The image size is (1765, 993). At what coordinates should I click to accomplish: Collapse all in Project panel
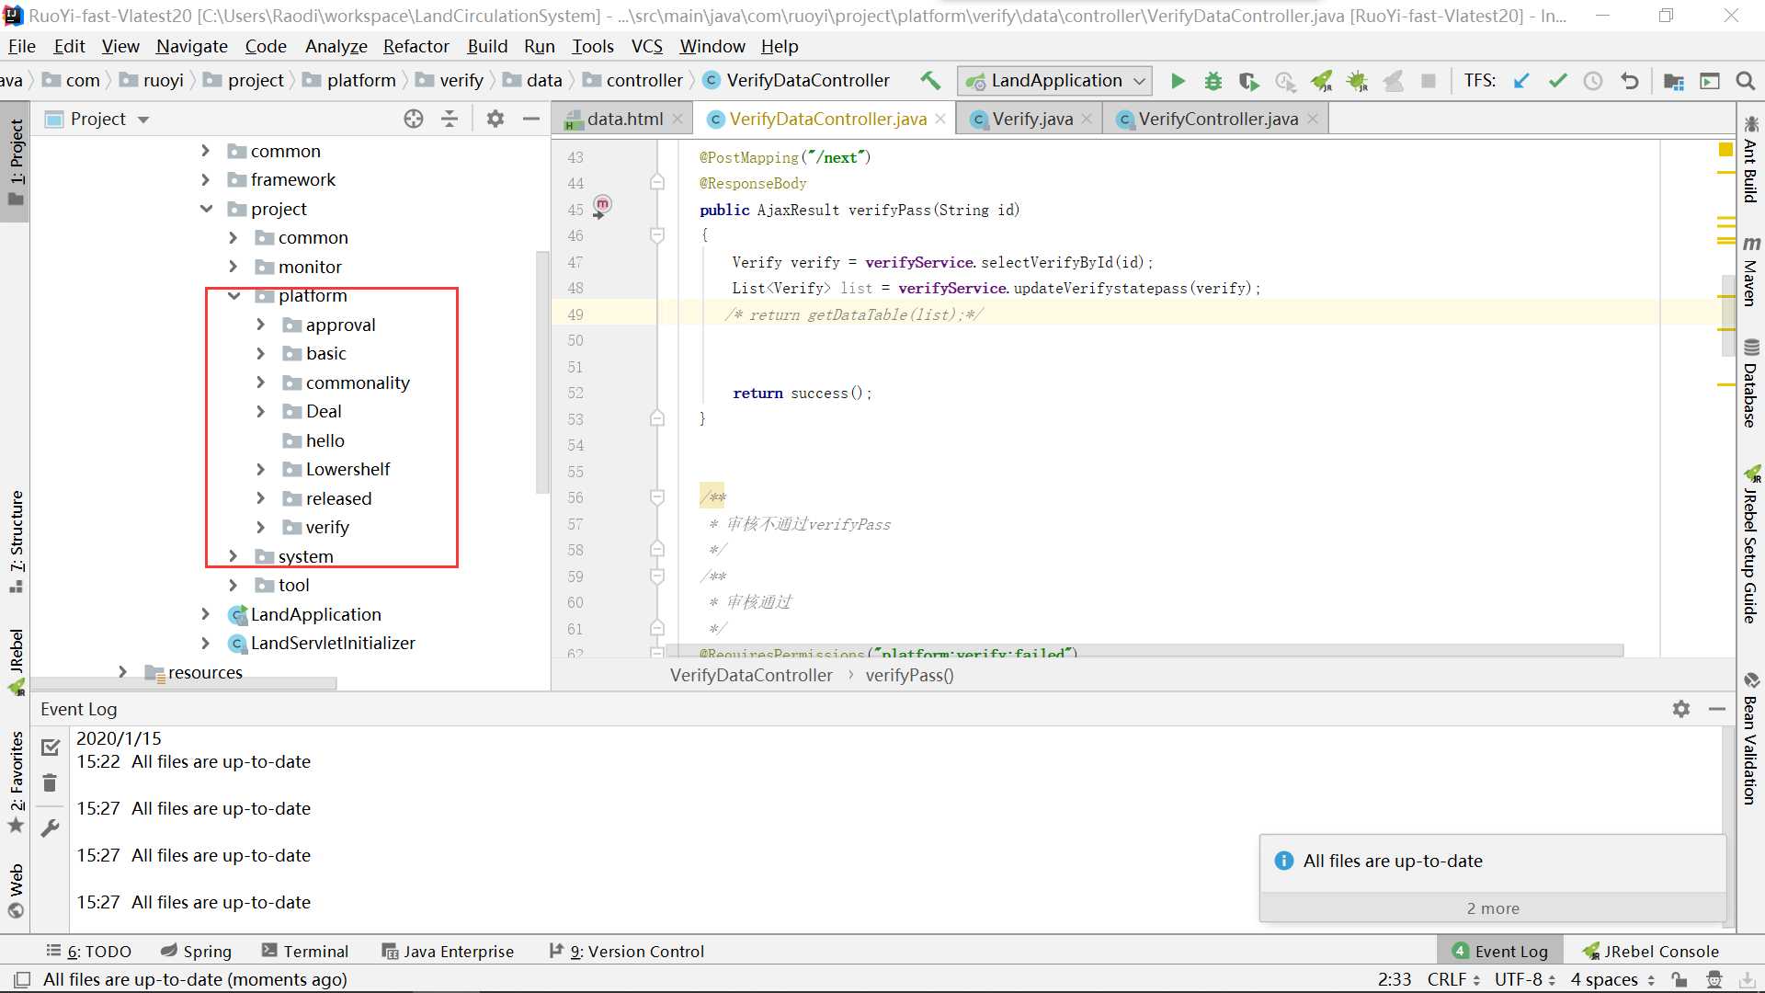(450, 119)
